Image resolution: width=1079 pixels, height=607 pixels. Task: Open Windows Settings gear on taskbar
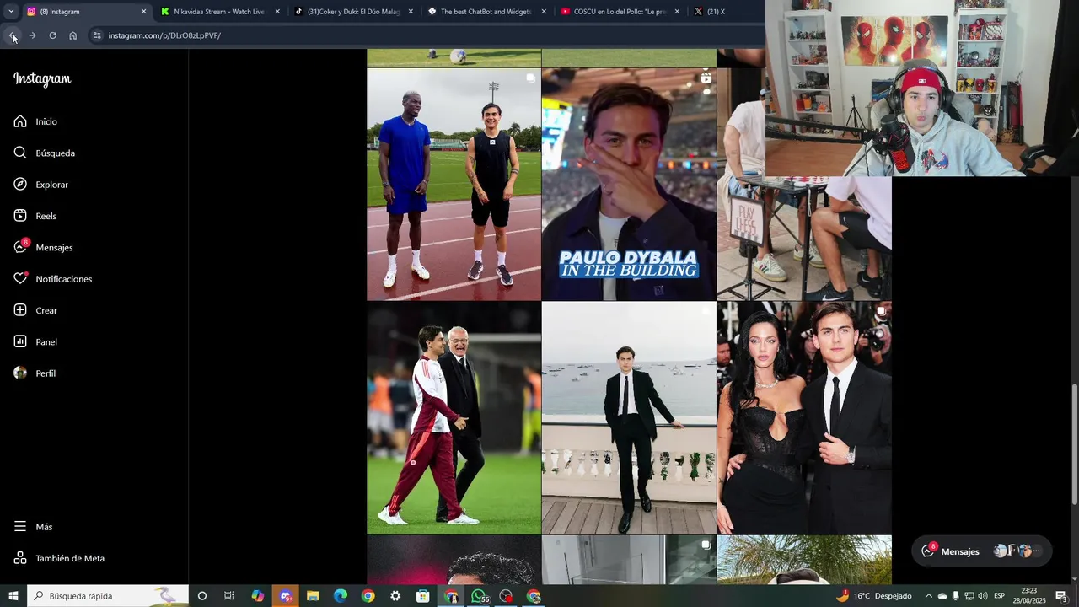click(395, 596)
